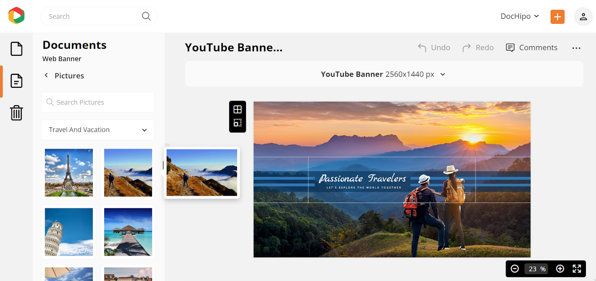The width and height of the screenshot is (596, 281).
Task: Select the documents list sidebar icon
Action: click(x=16, y=81)
